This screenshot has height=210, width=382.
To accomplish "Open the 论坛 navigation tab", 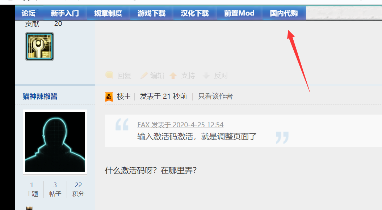I will coord(29,13).
